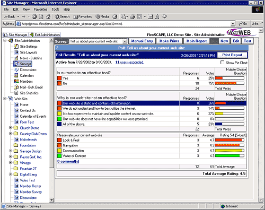Click the Forward arrow icon
This screenshot has width=265, height=210.
tap(23, 17)
